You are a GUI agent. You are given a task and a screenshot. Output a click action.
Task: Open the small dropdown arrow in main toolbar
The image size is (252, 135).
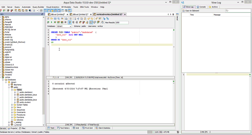tap(37, 11)
